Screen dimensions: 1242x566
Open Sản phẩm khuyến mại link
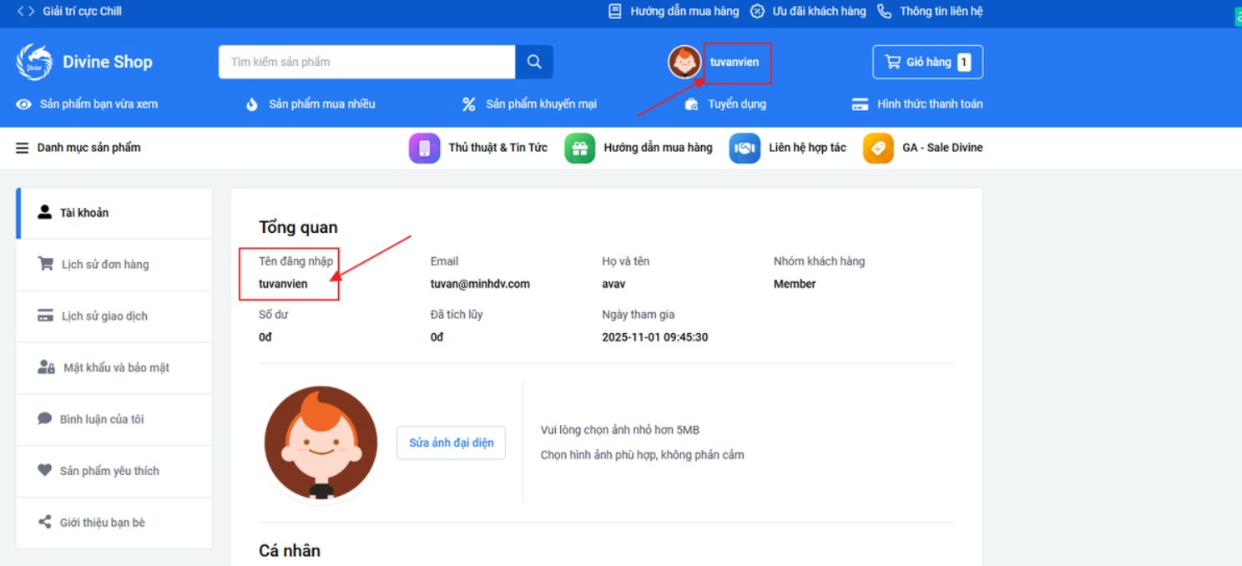click(x=540, y=104)
